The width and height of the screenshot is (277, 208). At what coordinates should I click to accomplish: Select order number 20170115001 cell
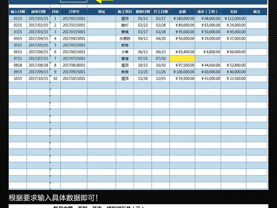pos(74,19)
